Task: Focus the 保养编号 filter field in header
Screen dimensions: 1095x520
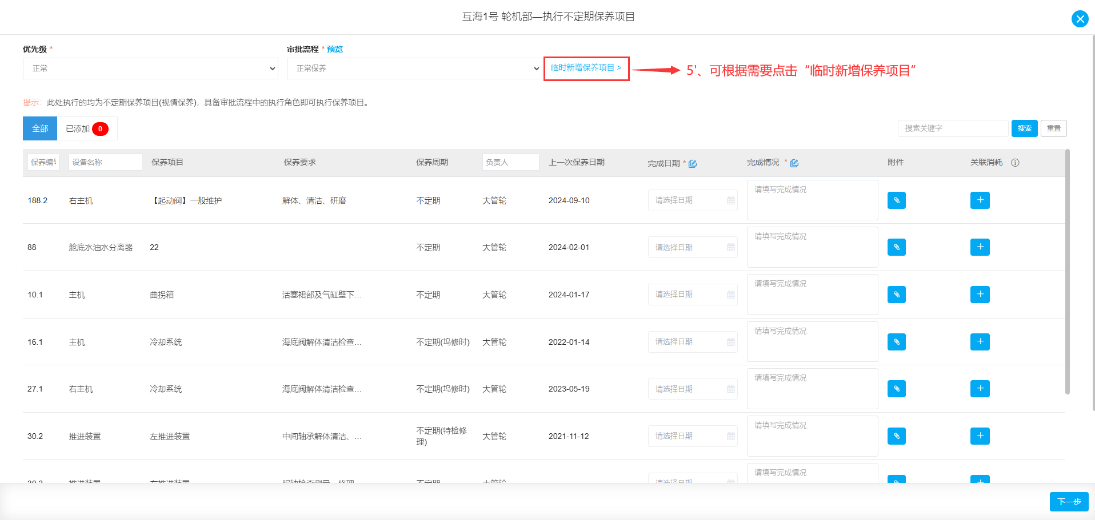Action: [x=43, y=162]
